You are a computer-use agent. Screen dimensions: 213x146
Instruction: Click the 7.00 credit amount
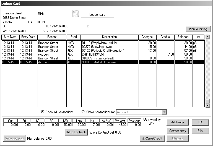(171, 54)
